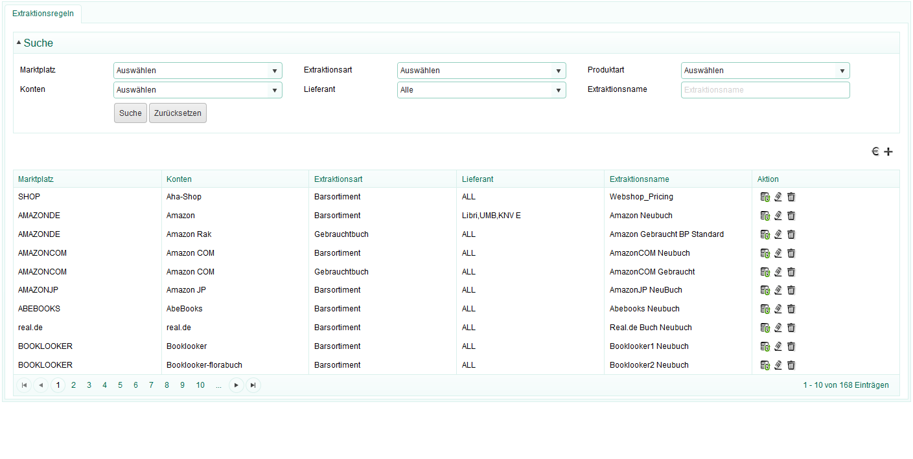Sort table by the Marktplatz column header
Viewport: 913px width, 459px height.
click(x=36, y=179)
